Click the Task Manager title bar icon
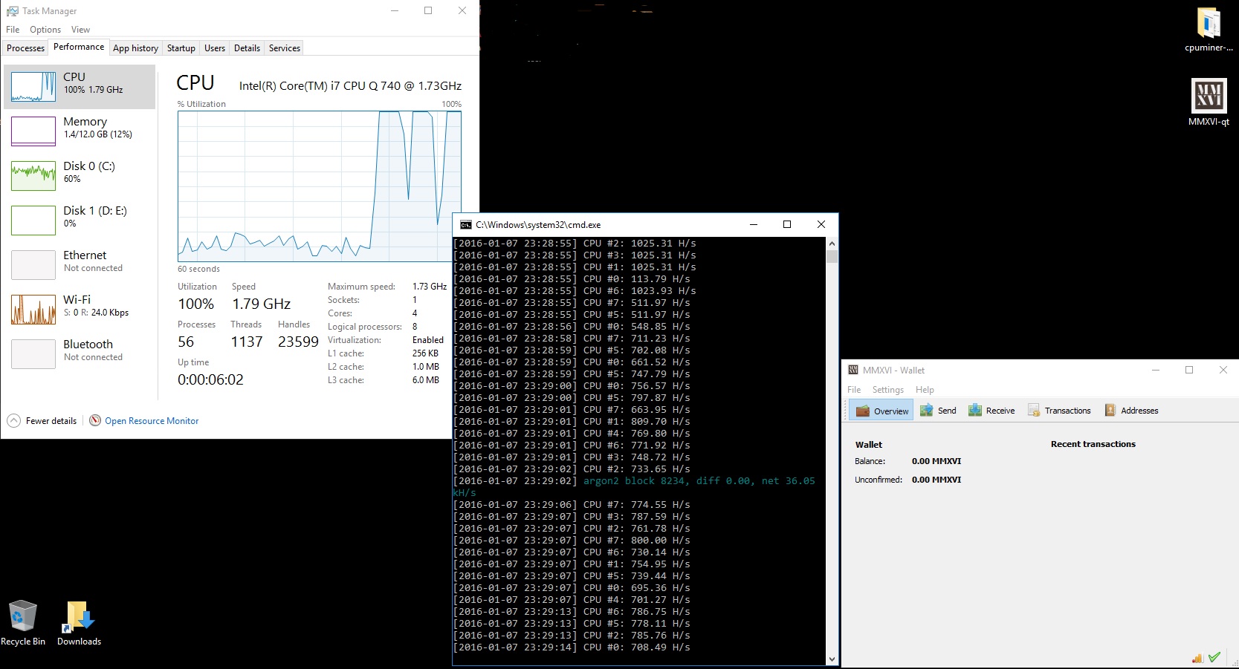1239x669 pixels. click(x=12, y=11)
